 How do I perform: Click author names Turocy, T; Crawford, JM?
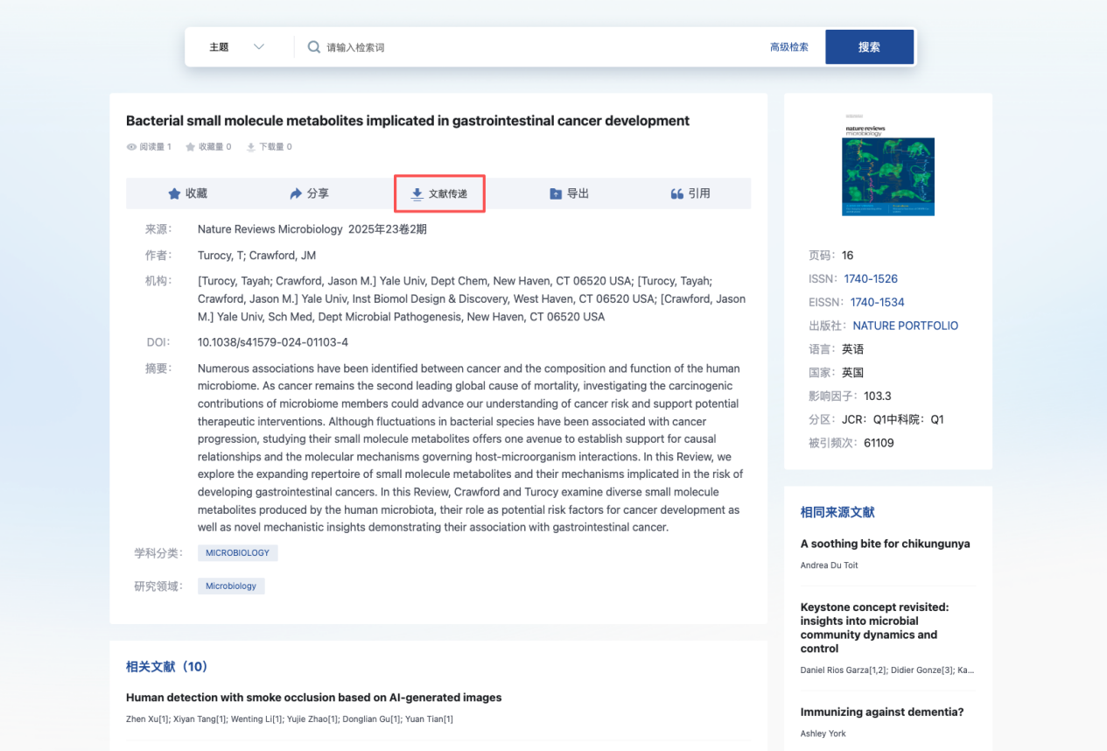pos(256,256)
